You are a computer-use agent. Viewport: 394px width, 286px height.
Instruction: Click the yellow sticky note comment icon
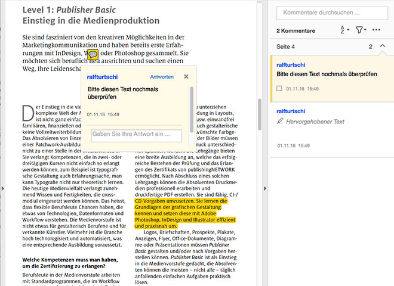point(93,54)
